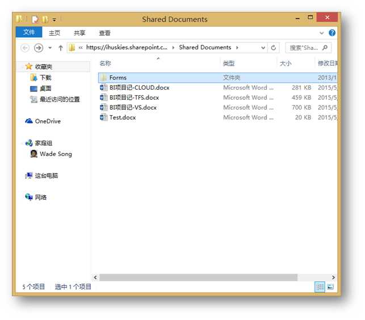Image resolution: width=365 pixels, height=320 pixels.
Task: Open OneDrive in the navigation pane
Action: click(x=48, y=121)
